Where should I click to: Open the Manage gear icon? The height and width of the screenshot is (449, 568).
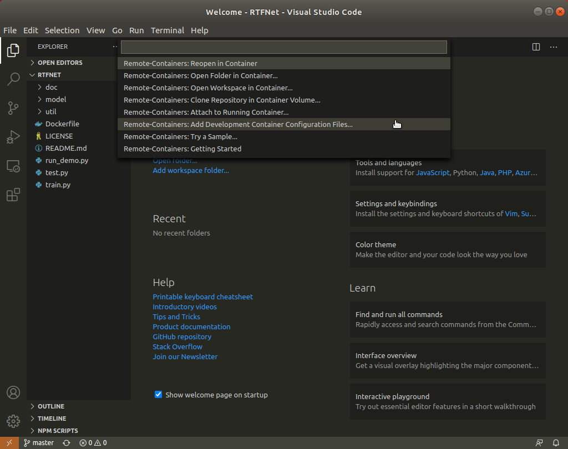tap(13, 421)
